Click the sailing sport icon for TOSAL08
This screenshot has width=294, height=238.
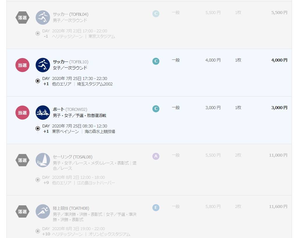click(x=43, y=160)
